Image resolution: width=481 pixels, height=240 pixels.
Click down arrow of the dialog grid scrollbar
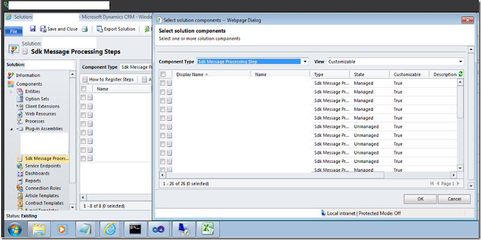460,168
